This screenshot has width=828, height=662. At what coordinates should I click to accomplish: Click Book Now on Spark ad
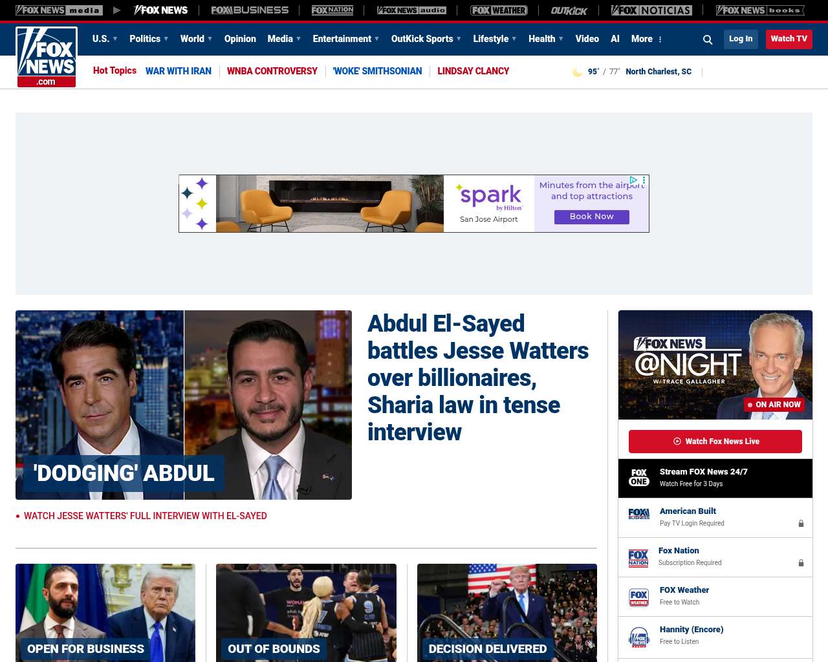(x=592, y=217)
